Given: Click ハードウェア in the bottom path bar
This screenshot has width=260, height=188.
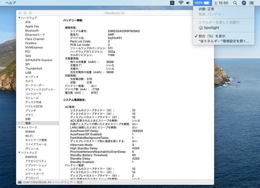Looking at the screenshot, I should 64,182.
